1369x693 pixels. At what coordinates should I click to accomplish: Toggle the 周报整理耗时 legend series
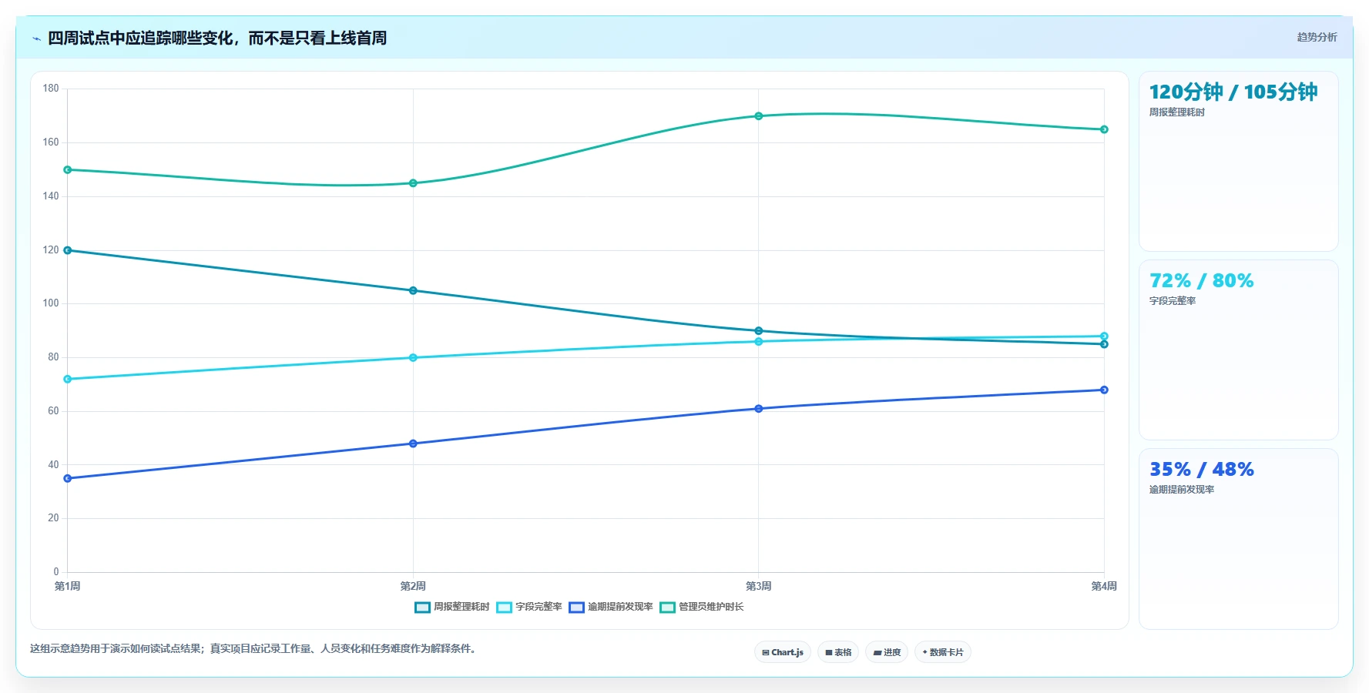[452, 607]
